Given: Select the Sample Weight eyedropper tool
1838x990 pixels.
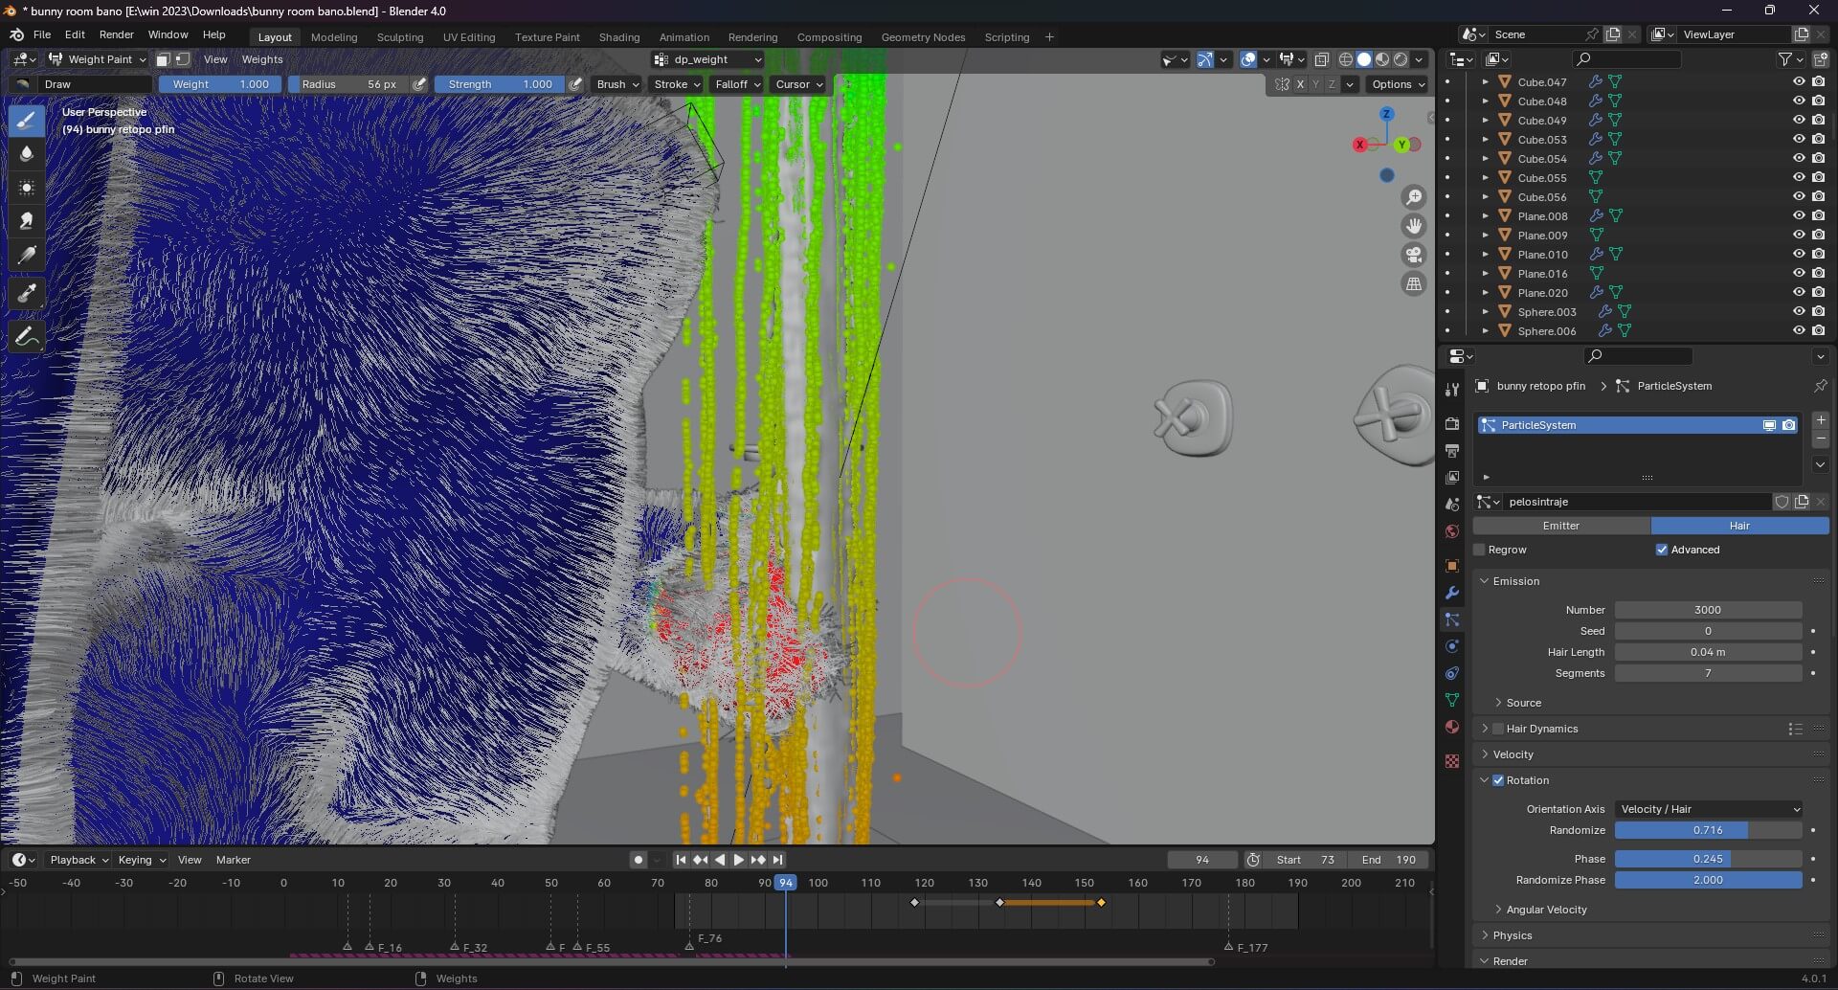Looking at the screenshot, I should coord(27,294).
